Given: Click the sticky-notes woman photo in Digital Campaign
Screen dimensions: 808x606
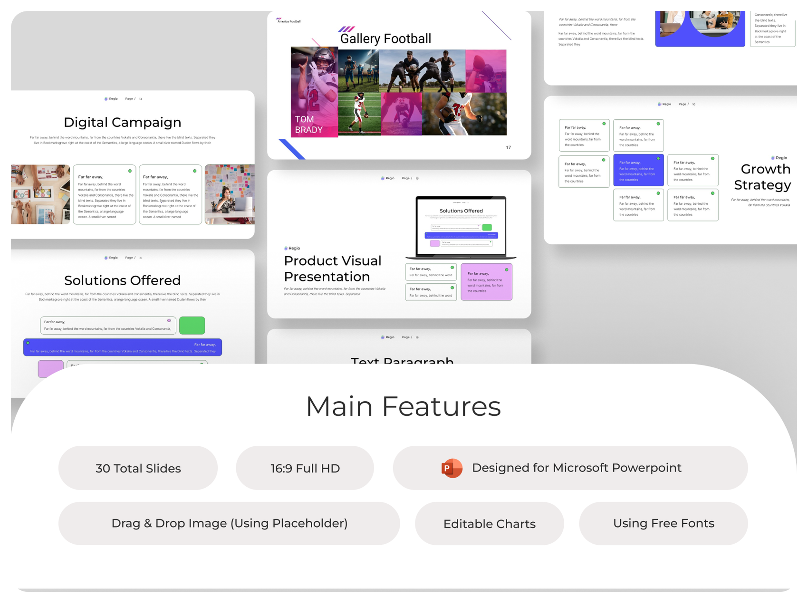Looking at the screenshot, I should [x=230, y=194].
